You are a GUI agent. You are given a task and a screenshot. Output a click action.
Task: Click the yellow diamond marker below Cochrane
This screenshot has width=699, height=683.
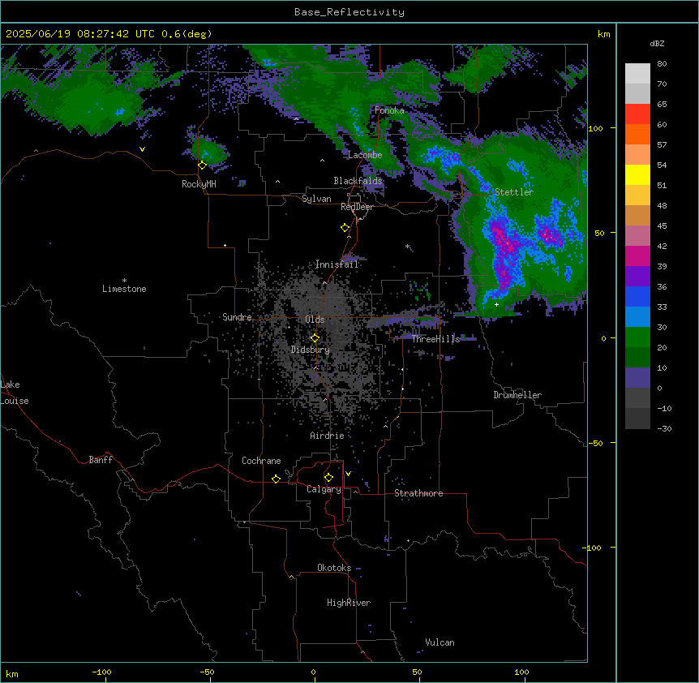[x=276, y=479]
